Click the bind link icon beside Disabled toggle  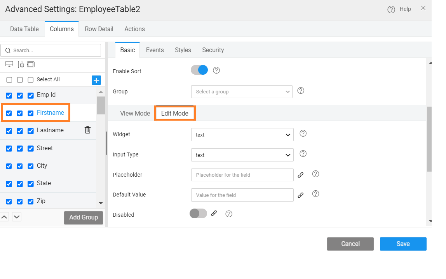[x=214, y=213]
